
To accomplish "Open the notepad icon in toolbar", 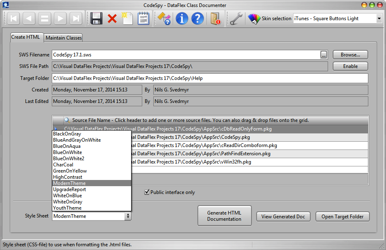I will click(x=143, y=19).
